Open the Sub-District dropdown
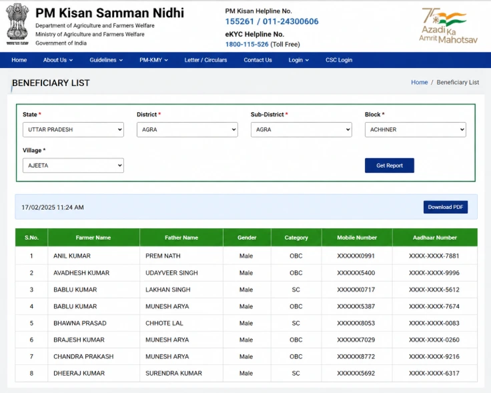The height and width of the screenshot is (393, 491). [x=302, y=129]
